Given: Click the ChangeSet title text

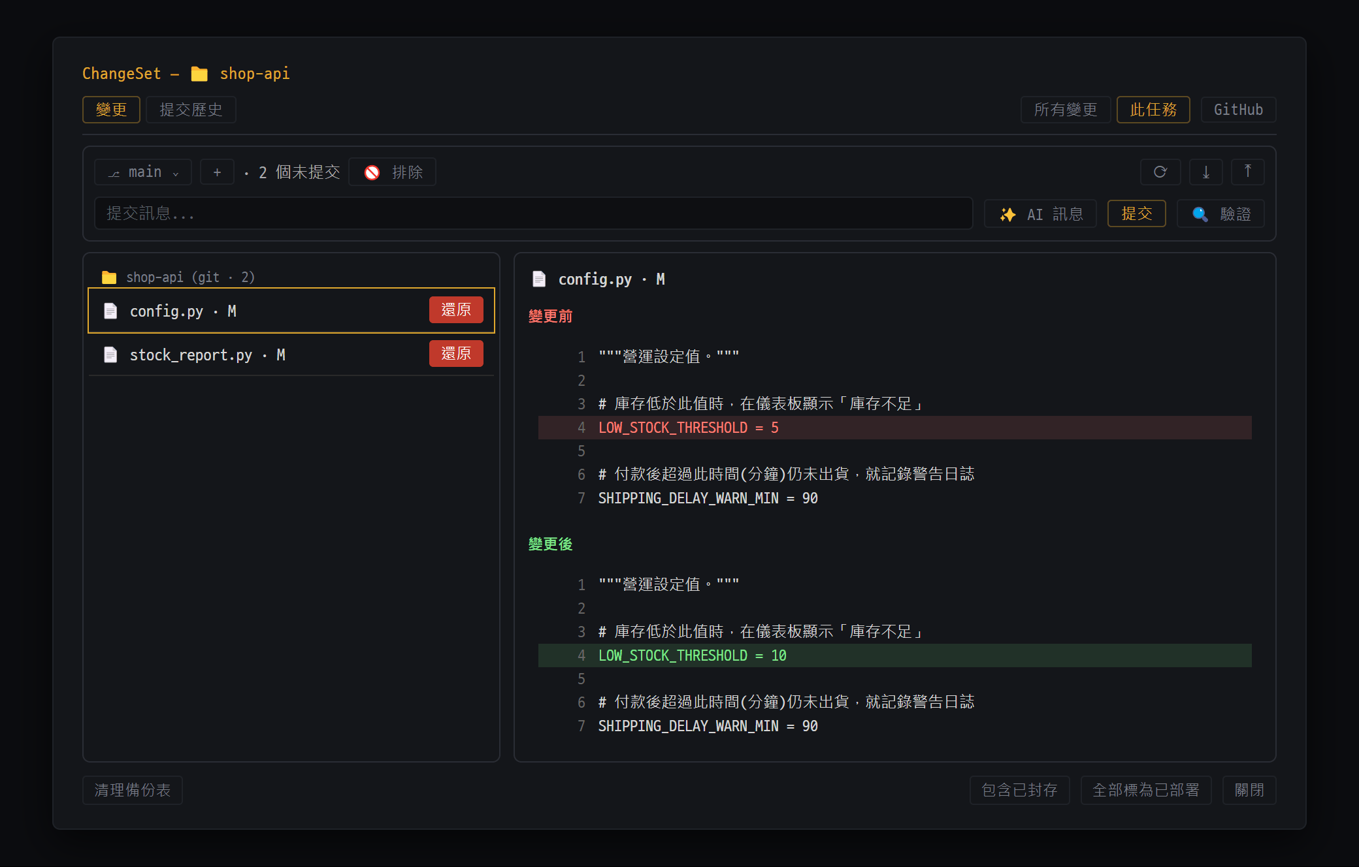Looking at the screenshot, I should click(x=122, y=74).
